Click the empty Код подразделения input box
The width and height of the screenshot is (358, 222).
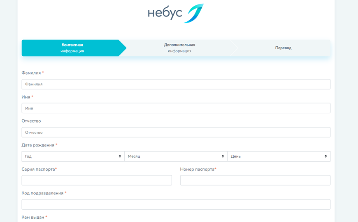point(176,204)
